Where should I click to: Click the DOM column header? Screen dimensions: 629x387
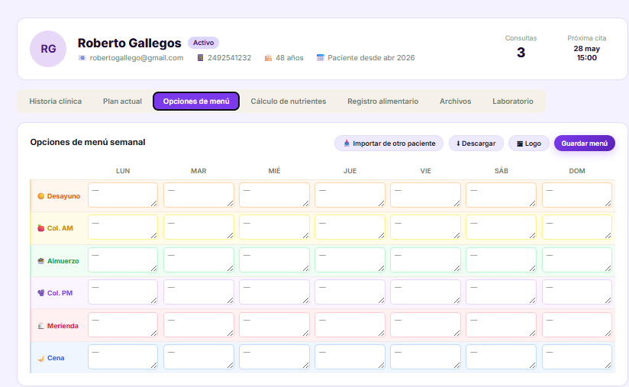click(x=577, y=171)
